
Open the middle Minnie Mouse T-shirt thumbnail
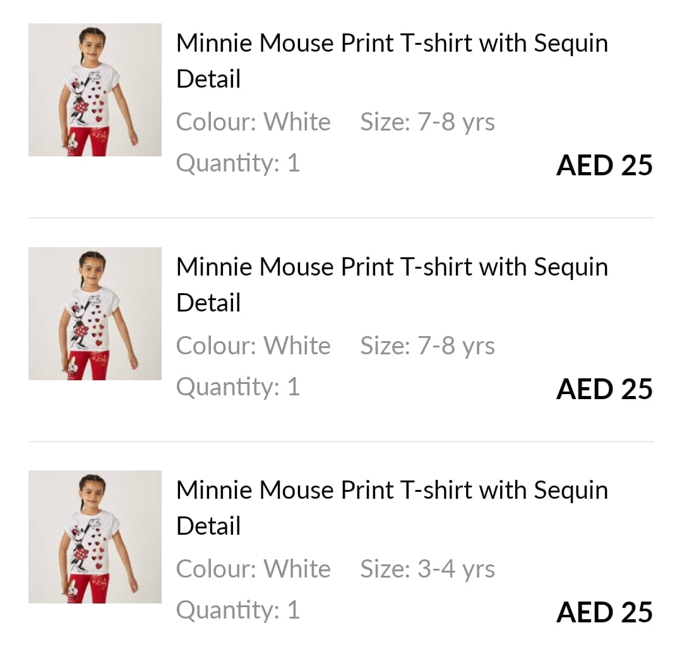tap(95, 313)
